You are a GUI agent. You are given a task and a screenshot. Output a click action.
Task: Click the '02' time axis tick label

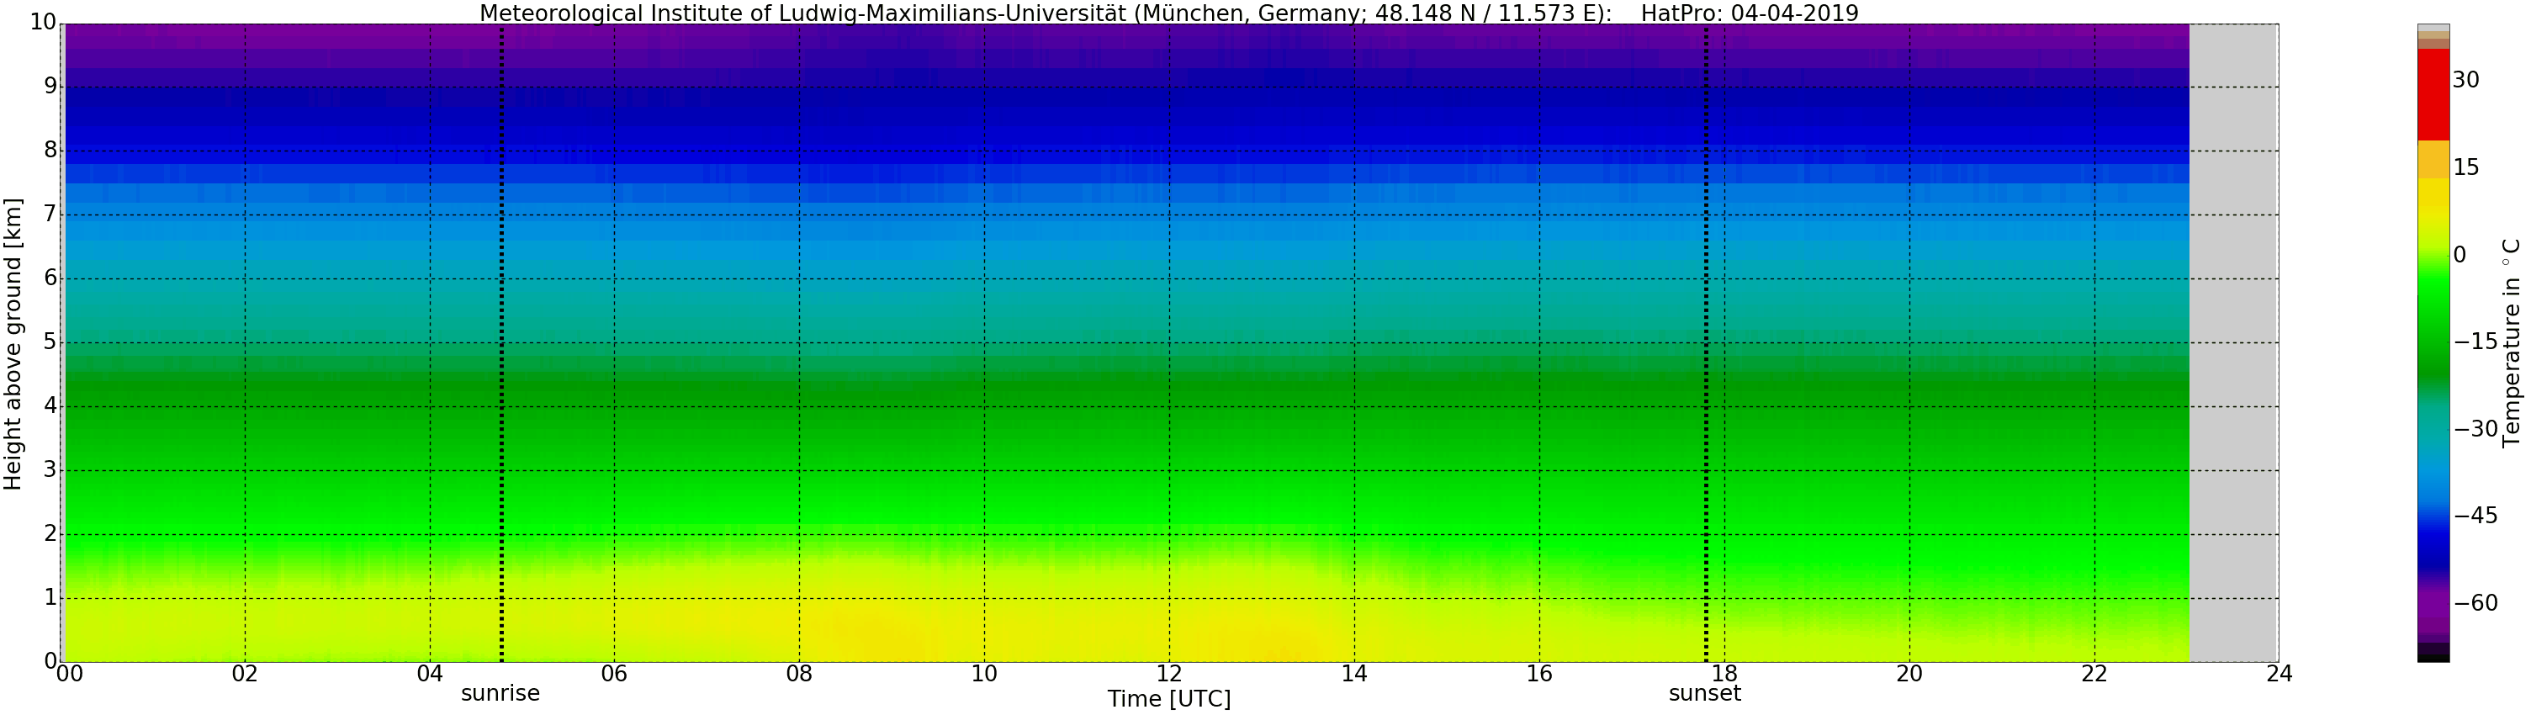click(x=245, y=674)
